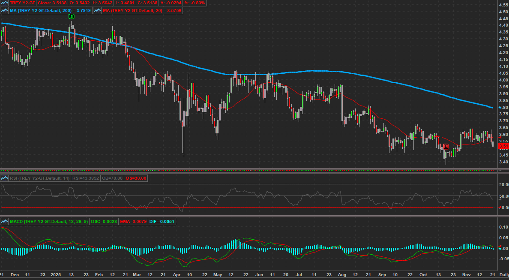Image resolution: width=509 pixels, height=280 pixels.
Task: Select the green H high marker
Action: [72, 16]
